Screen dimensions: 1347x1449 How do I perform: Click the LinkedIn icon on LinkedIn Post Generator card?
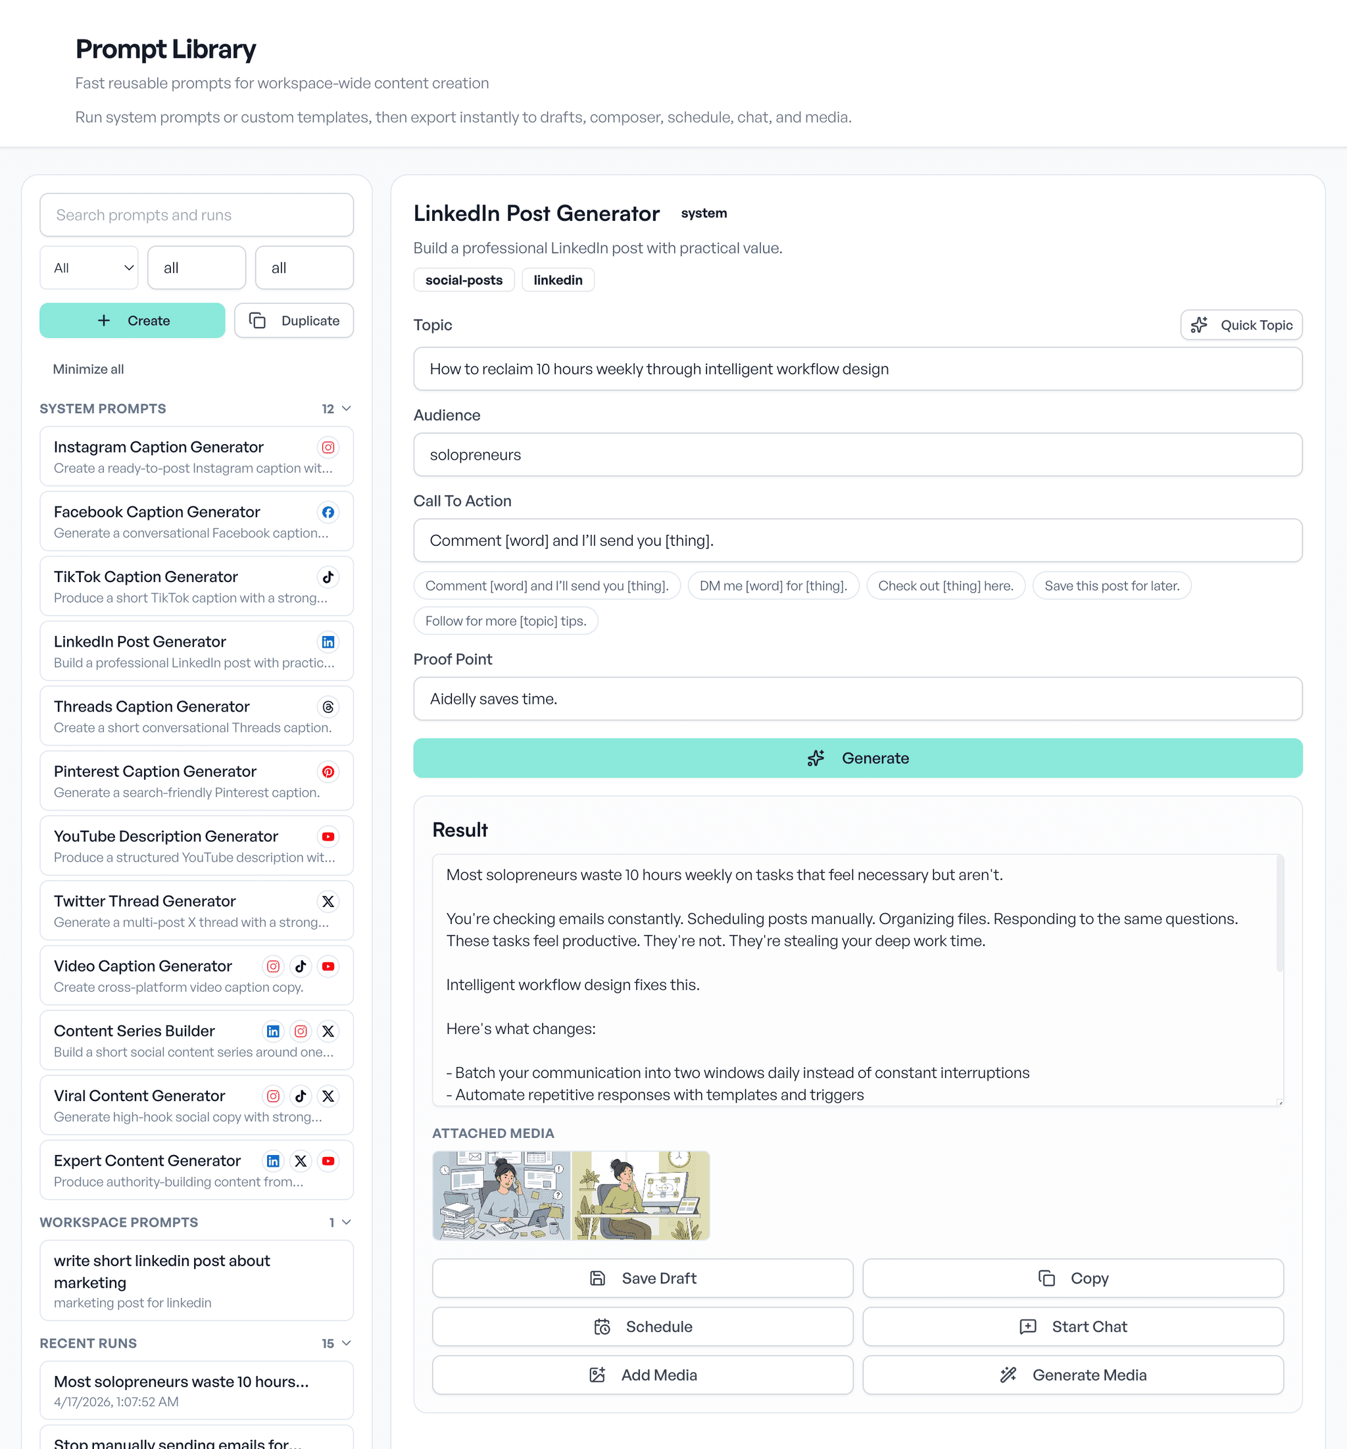point(328,642)
